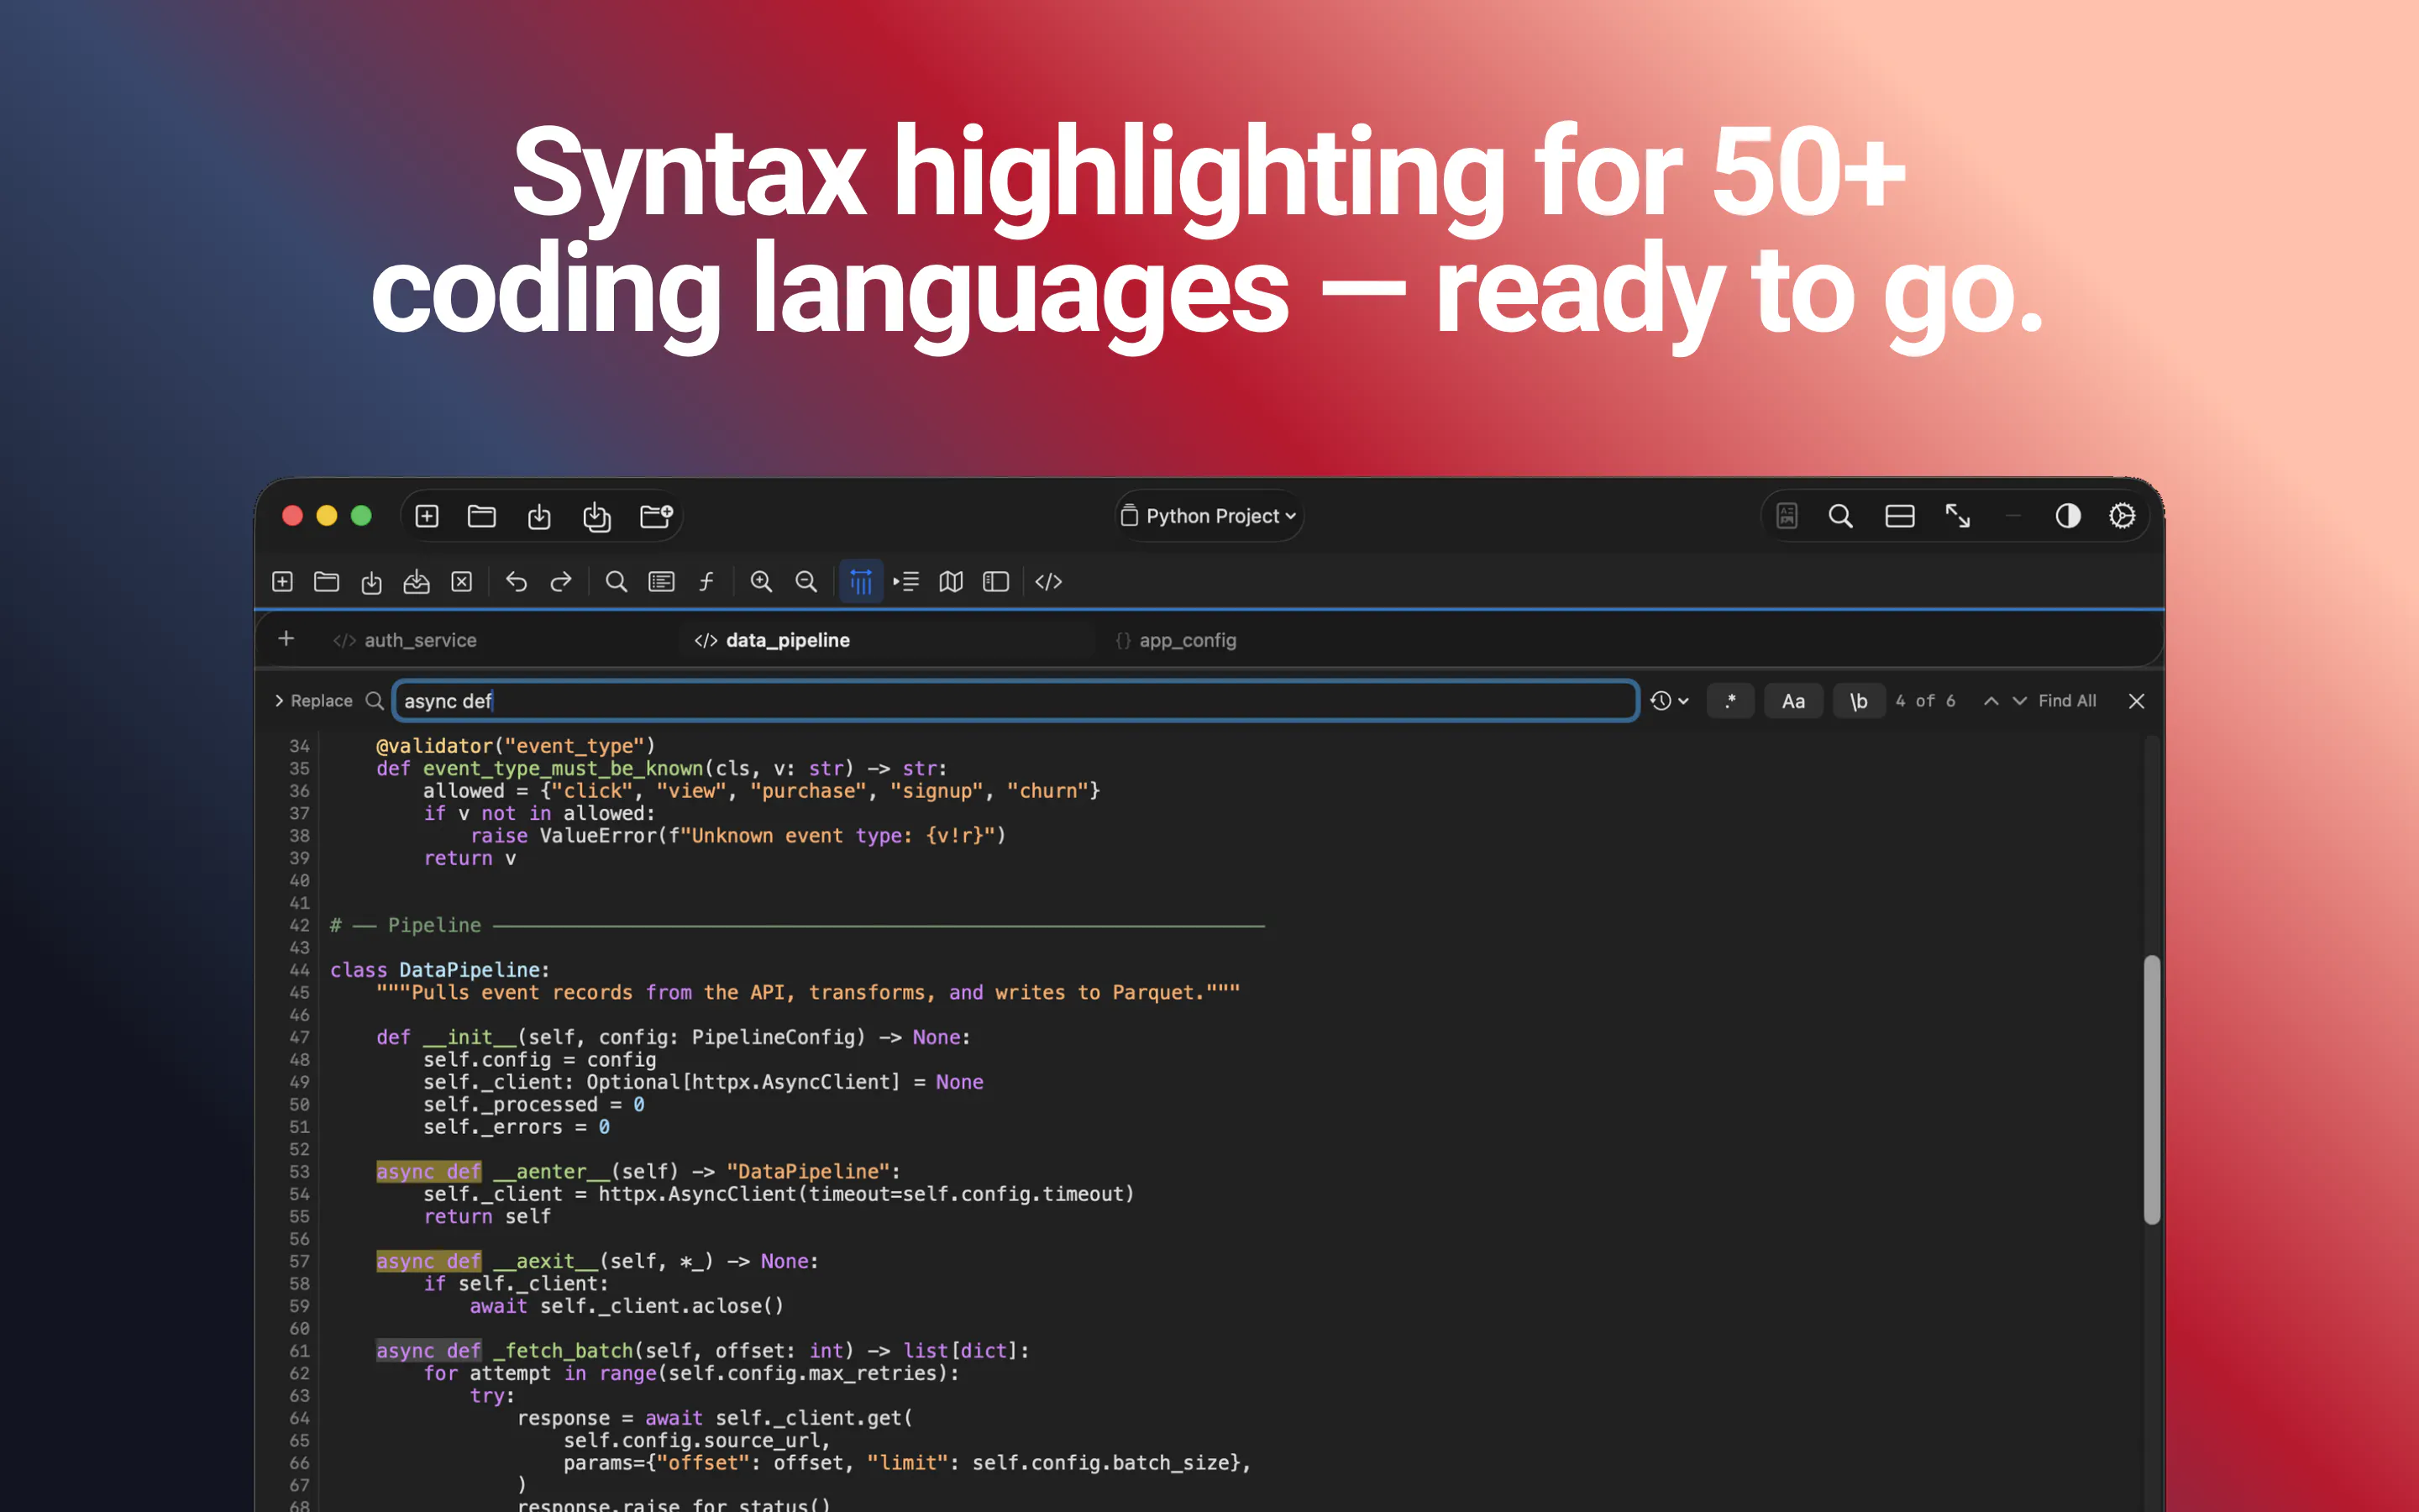Viewport: 2419px width, 1512px height.
Task: Click the editor vertical scrollbar thumb
Action: [x=2151, y=1090]
